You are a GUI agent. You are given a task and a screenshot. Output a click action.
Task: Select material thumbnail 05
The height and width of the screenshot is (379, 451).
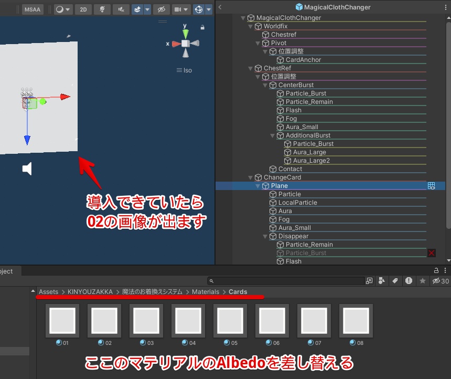point(230,321)
